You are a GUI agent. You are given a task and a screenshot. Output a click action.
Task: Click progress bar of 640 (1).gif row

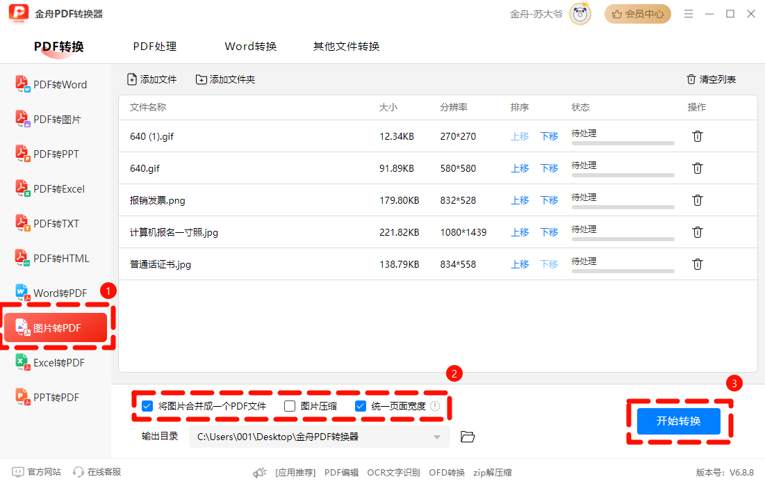click(623, 144)
